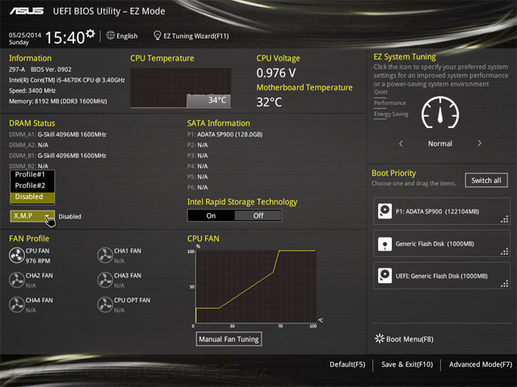Click Save & Exit(F10)

(x=407, y=364)
